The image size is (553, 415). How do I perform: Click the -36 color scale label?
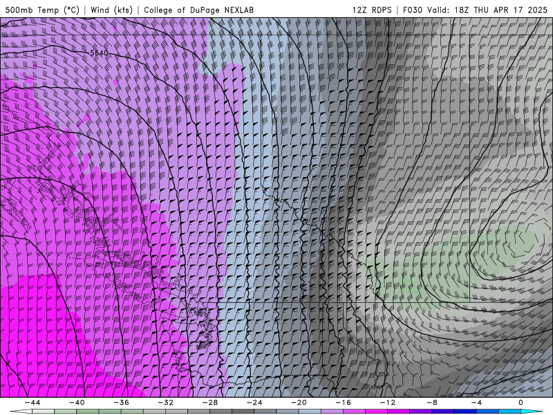[x=122, y=403]
